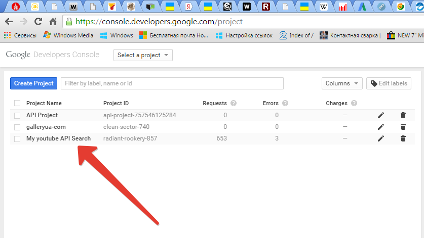424x238 pixels.
Task: Click the Requests column header
Action: [x=215, y=103]
